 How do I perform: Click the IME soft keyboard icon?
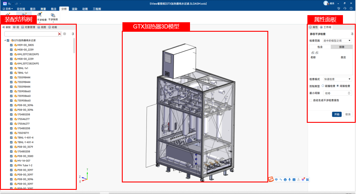[x=294, y=179]
